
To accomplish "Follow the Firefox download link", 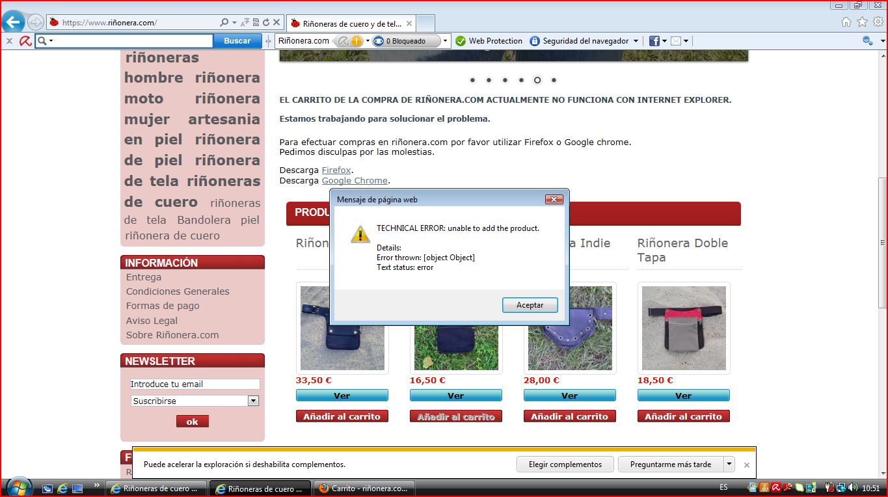I will click(x=336, y=170).
